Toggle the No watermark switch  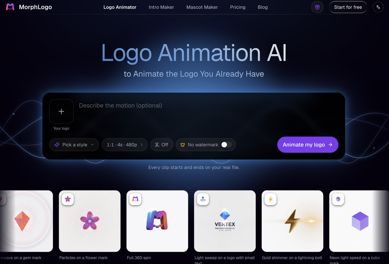[226, 145]
